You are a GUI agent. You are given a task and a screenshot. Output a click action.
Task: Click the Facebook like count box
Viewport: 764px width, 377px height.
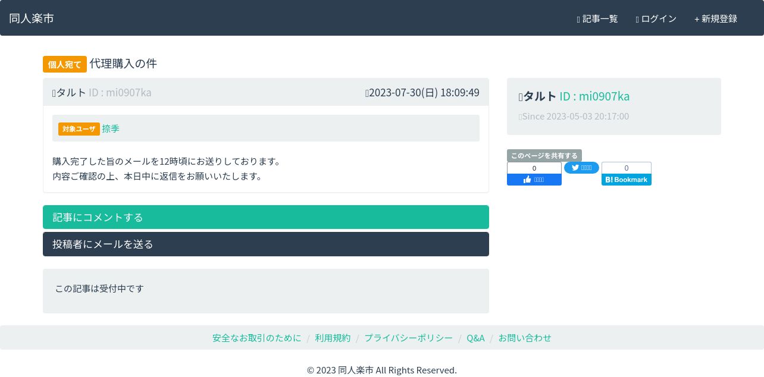(x=534, y=168)
